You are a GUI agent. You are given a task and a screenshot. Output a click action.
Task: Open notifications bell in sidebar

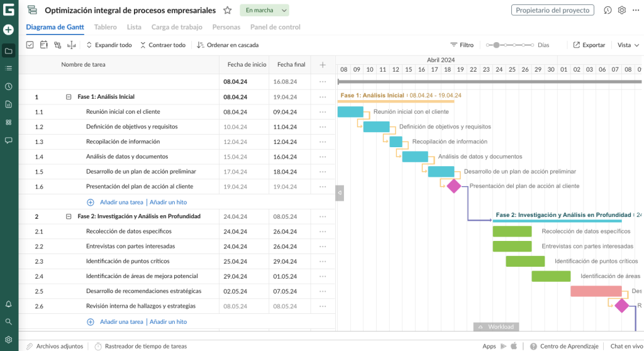[x=9, y=304]
